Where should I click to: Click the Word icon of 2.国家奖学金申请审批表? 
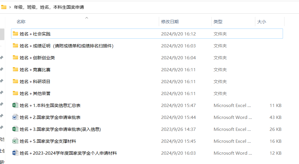click(15, 117)
